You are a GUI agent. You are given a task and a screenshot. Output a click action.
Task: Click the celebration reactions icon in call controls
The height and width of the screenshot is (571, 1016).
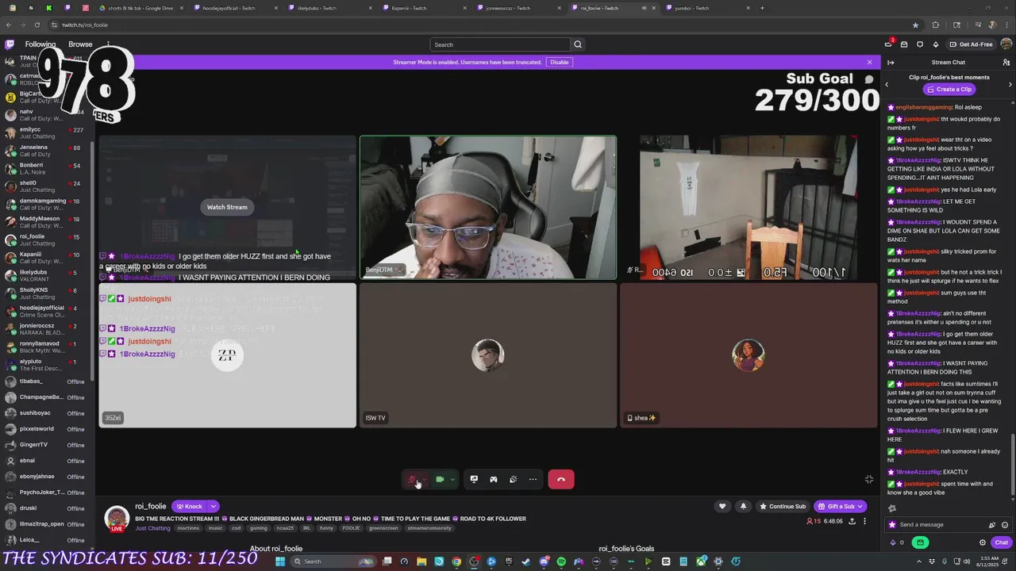[514, 479]
